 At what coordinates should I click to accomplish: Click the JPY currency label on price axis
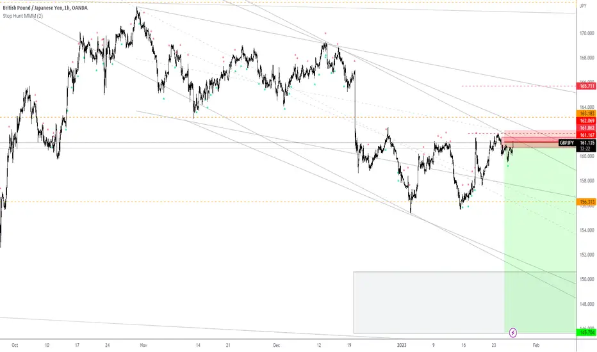[x=582, y=6]
